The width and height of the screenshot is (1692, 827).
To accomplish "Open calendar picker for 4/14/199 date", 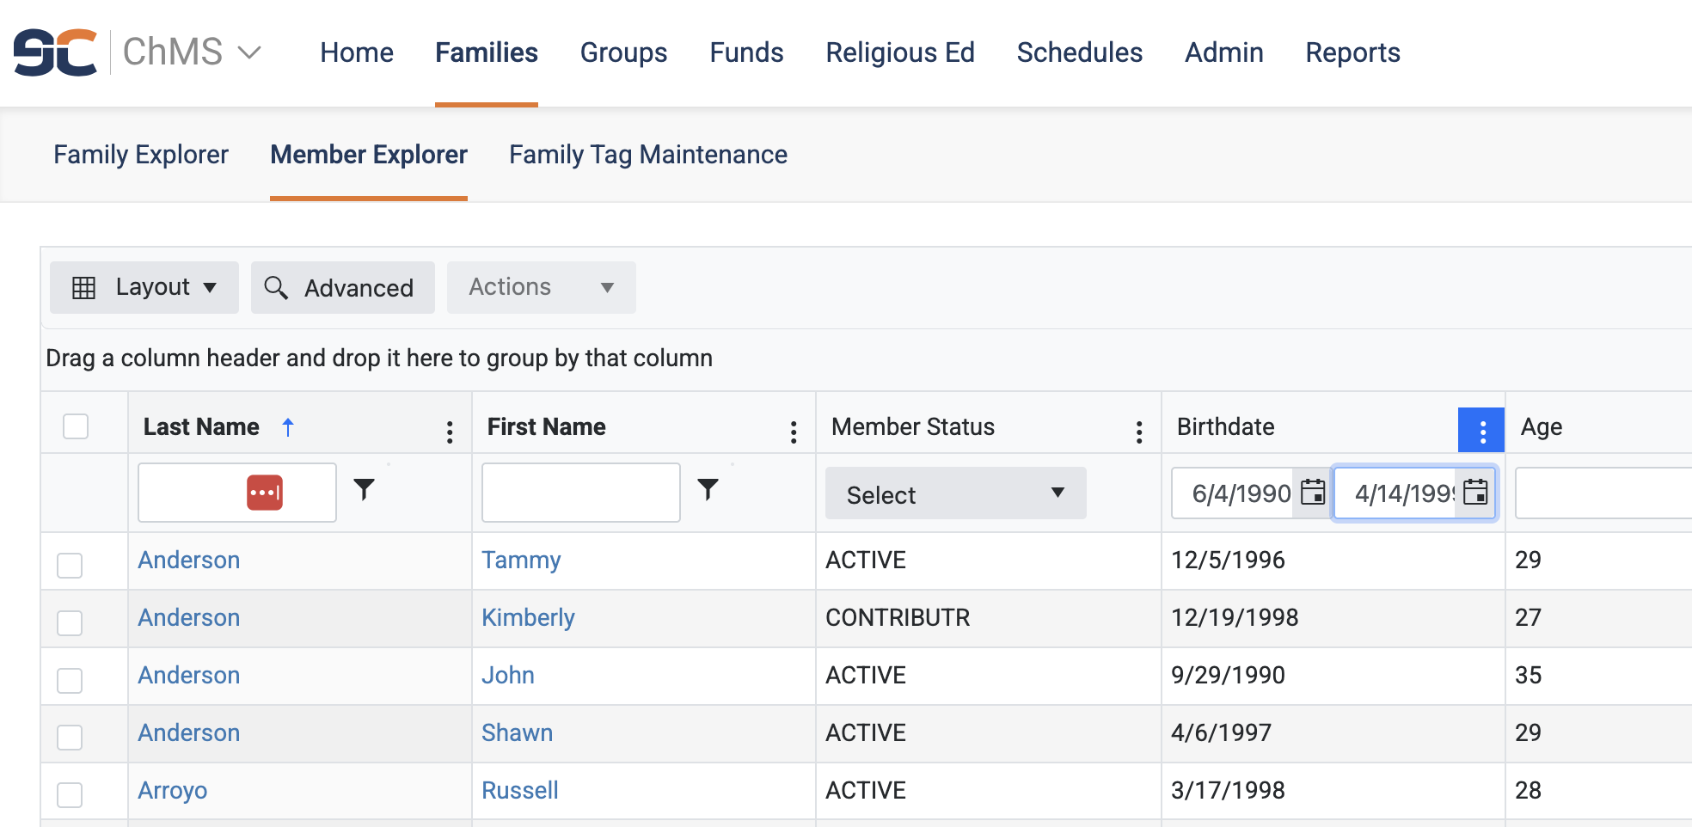I will coord(1475,493).
